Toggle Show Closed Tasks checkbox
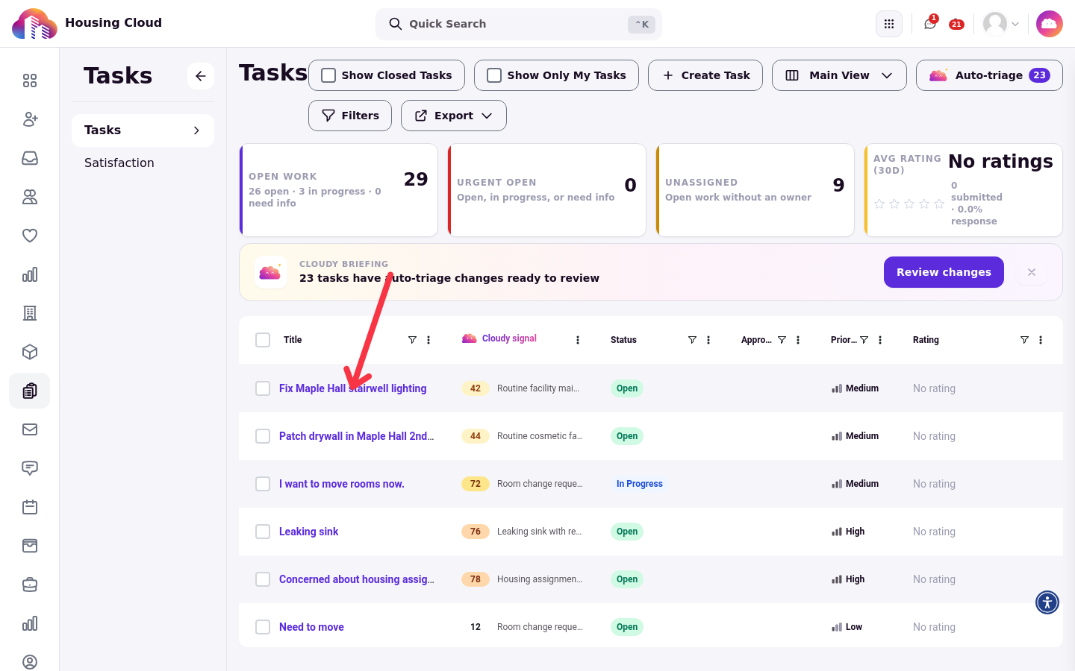 328,75
